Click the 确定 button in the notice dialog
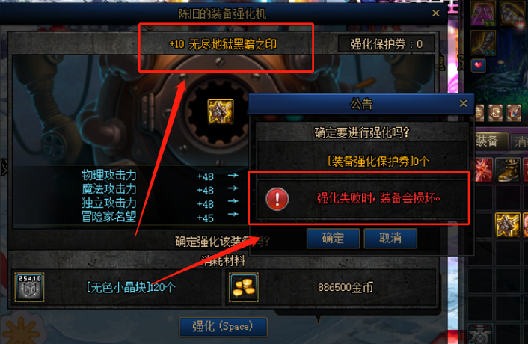 (x=333, y=239)
